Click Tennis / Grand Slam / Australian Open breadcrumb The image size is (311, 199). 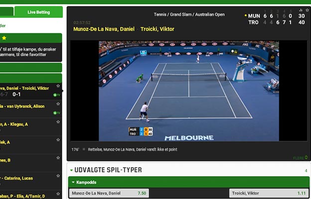pos(189,14)
